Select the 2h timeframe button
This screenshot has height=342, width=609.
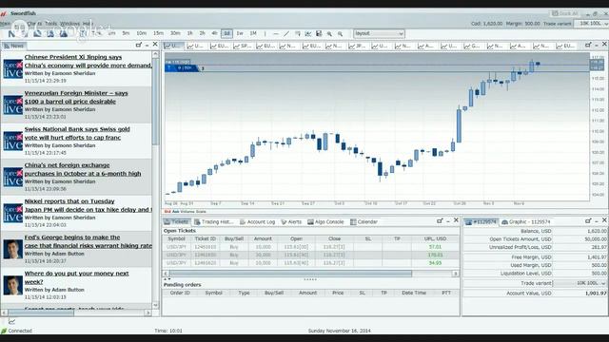coord(202,34)
